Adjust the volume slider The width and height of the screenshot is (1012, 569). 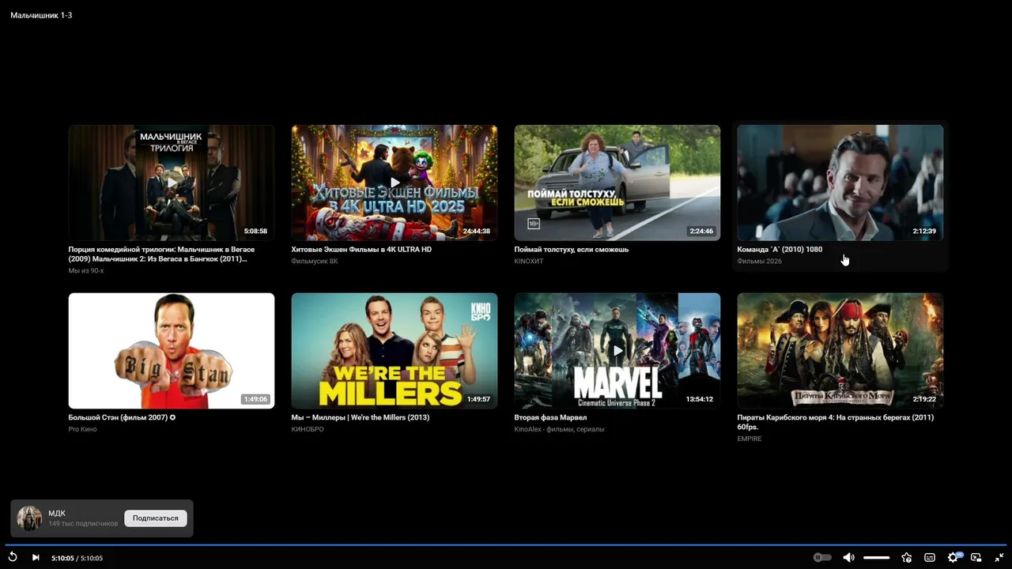876,557
